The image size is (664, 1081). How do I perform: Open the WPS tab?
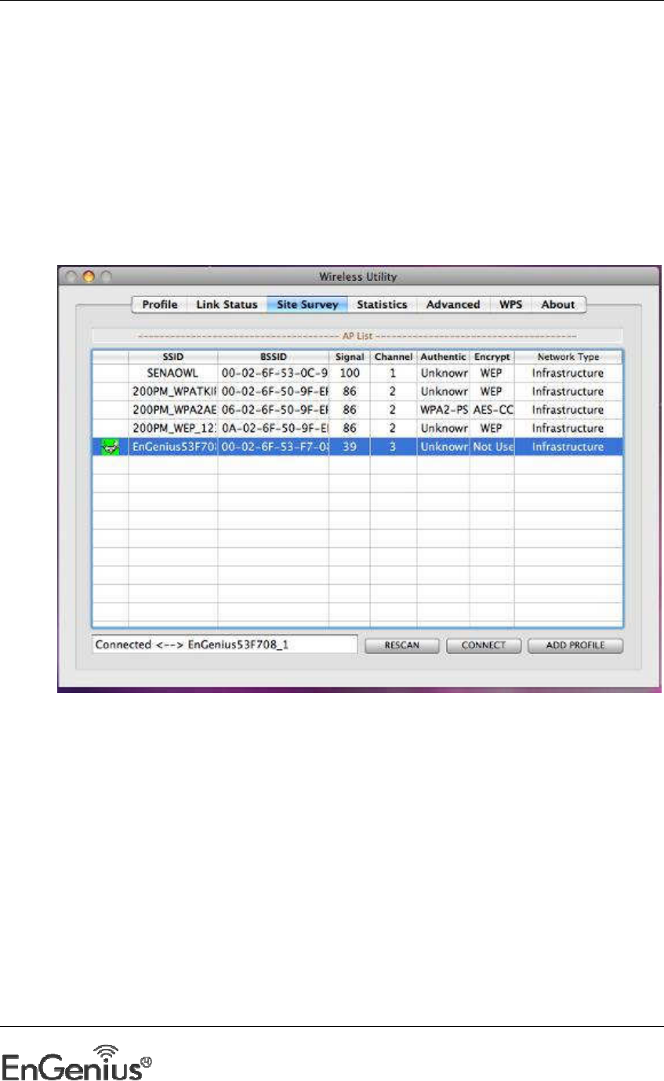(511, 305)
